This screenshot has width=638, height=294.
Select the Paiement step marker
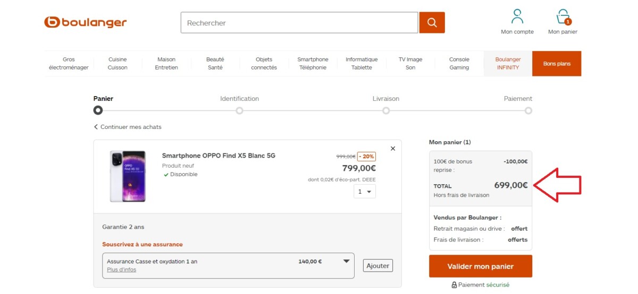[x=528, y=110]
